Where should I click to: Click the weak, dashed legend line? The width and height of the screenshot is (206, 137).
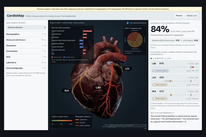tap(77, 126)
